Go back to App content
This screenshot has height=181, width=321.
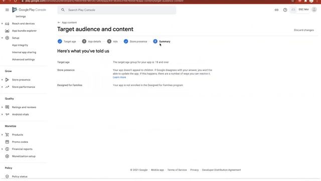click(69, 23)
